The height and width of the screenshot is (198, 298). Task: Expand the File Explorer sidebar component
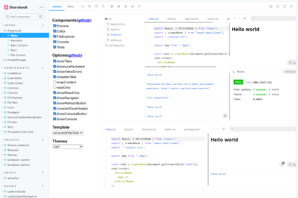click(14, 98)
